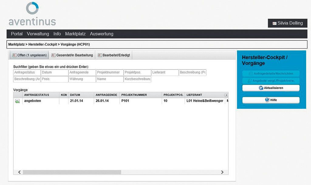Click the info icon on Hilfe

coord(267,100)
